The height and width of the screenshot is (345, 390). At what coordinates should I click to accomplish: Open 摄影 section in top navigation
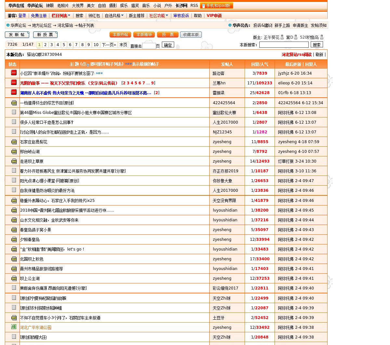point(113,6)
